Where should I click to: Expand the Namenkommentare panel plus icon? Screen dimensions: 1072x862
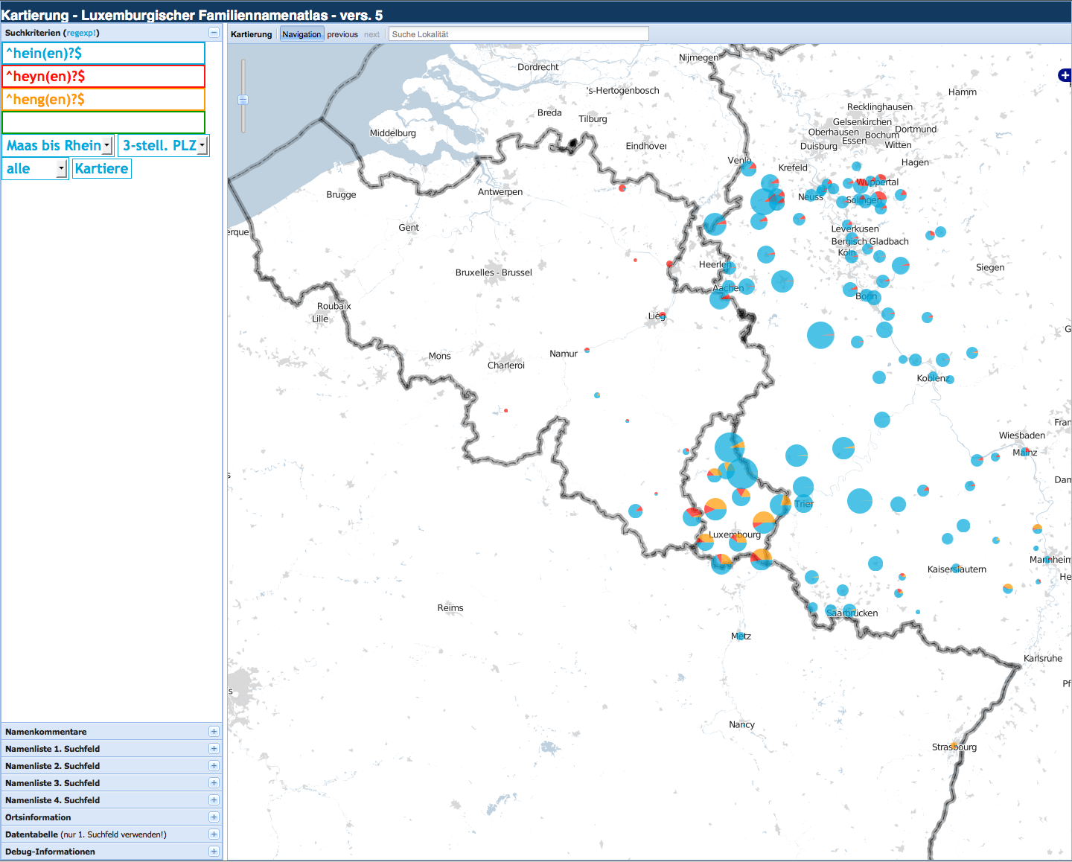[x=214, y=732]
